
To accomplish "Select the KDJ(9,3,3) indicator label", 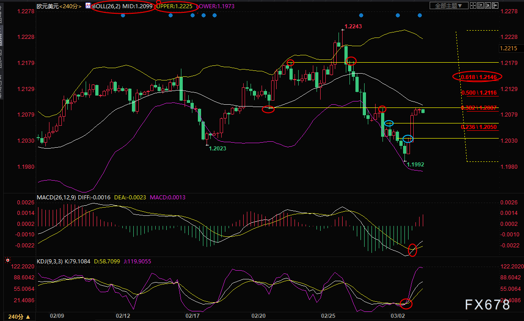I will 49,262.
